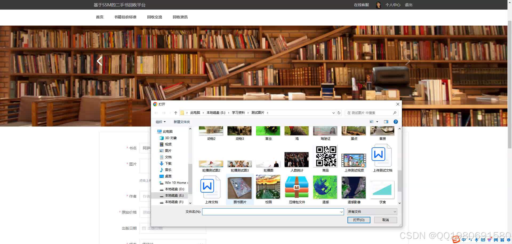Click 新建文件夹 button
This screenshot has width=512, height=244.
[182, 122]
